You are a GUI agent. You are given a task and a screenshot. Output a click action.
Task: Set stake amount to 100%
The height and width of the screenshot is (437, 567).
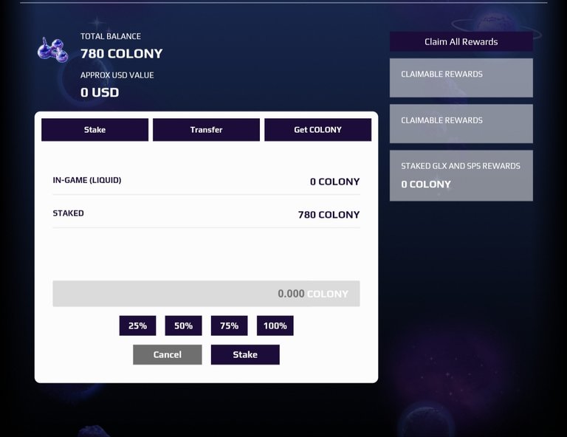tap(275, 326)
